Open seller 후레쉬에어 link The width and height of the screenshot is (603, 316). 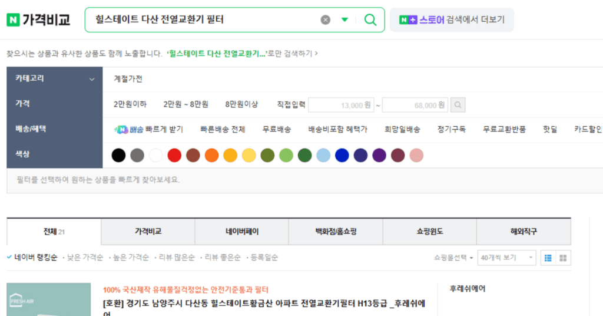pos(467,289)
